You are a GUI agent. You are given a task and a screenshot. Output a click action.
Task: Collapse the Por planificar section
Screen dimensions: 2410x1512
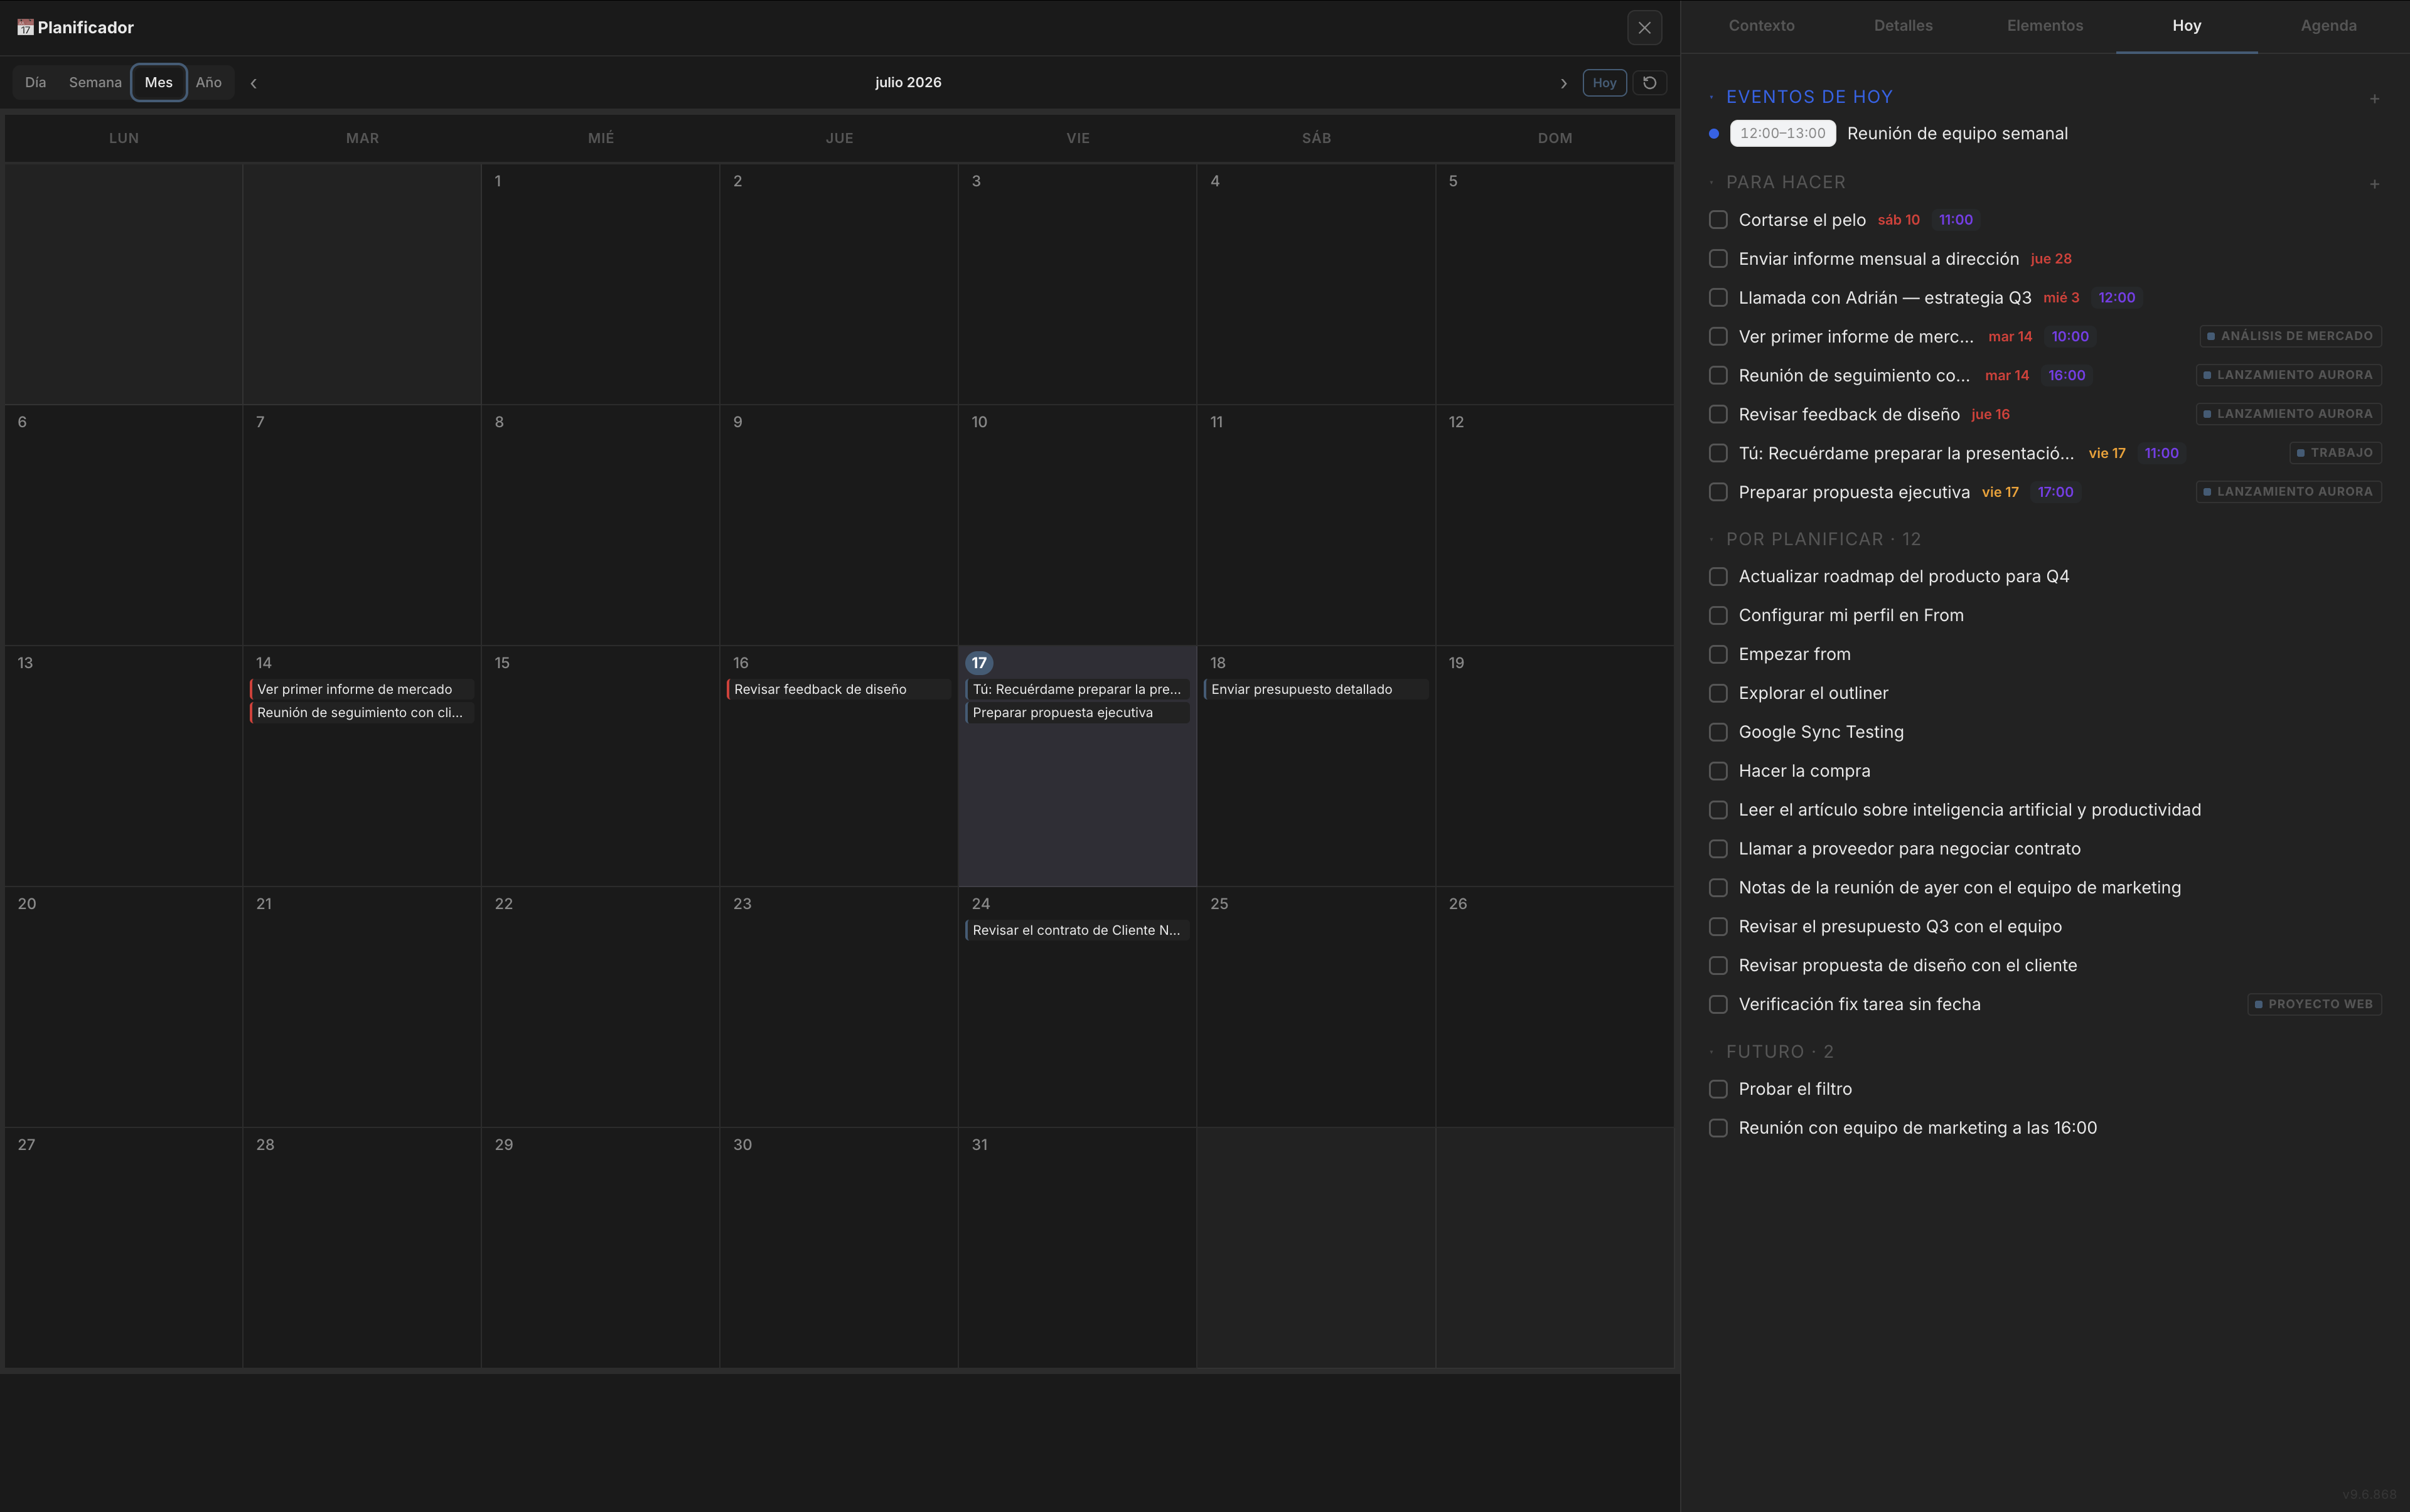click(x=1823, y=539)
